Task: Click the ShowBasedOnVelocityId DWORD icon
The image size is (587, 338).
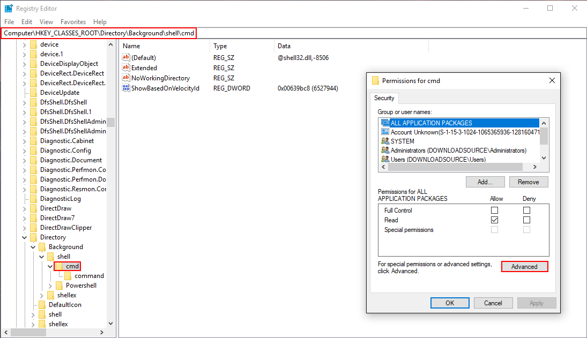Action: [126, 88]
